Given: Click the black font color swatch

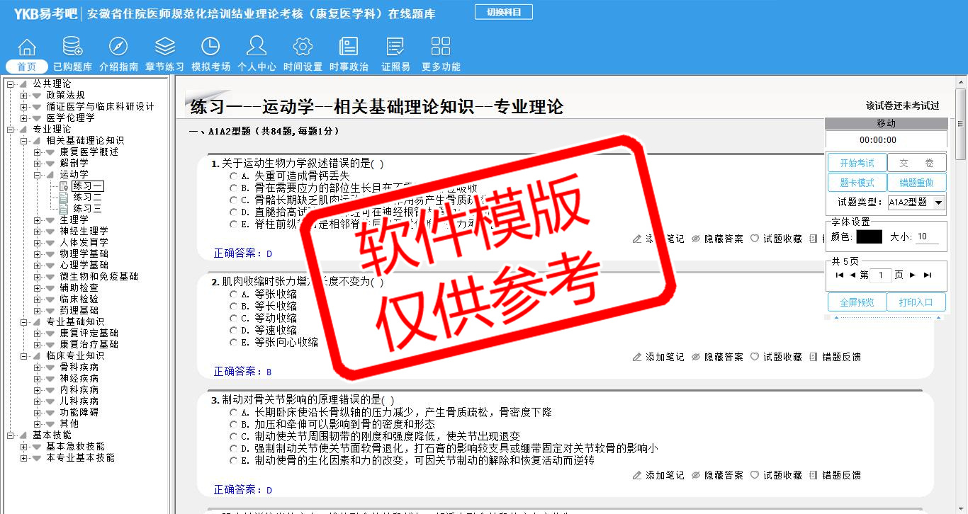Looking at the screenshot, I should click(x=869, y=237).
